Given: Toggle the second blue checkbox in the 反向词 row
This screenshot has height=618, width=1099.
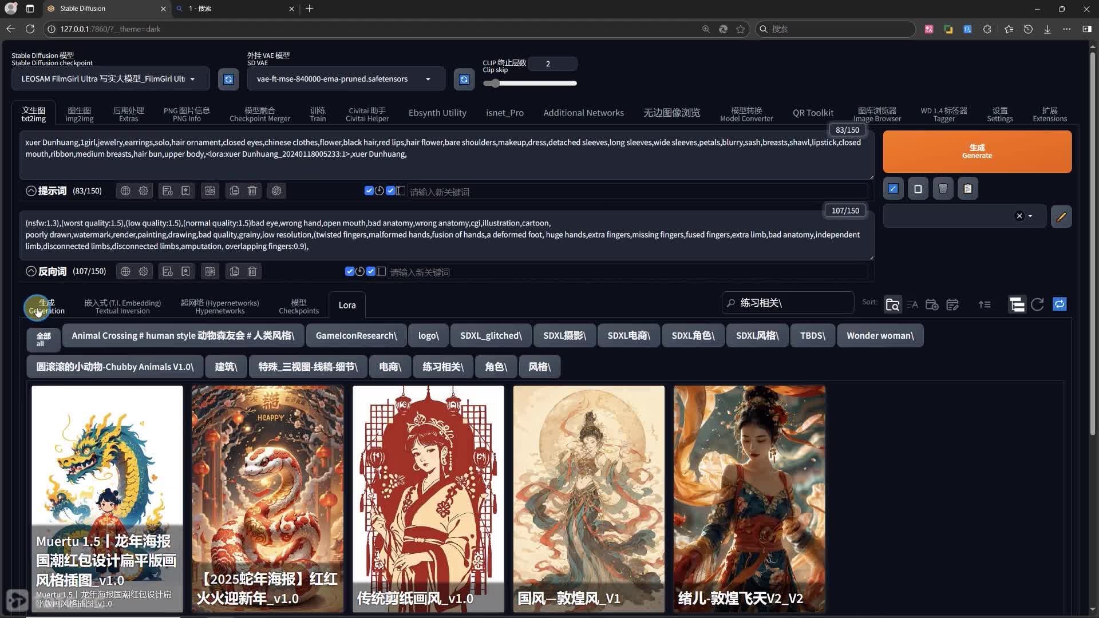Looking at the screenshot, I should [x=371, y=271].
